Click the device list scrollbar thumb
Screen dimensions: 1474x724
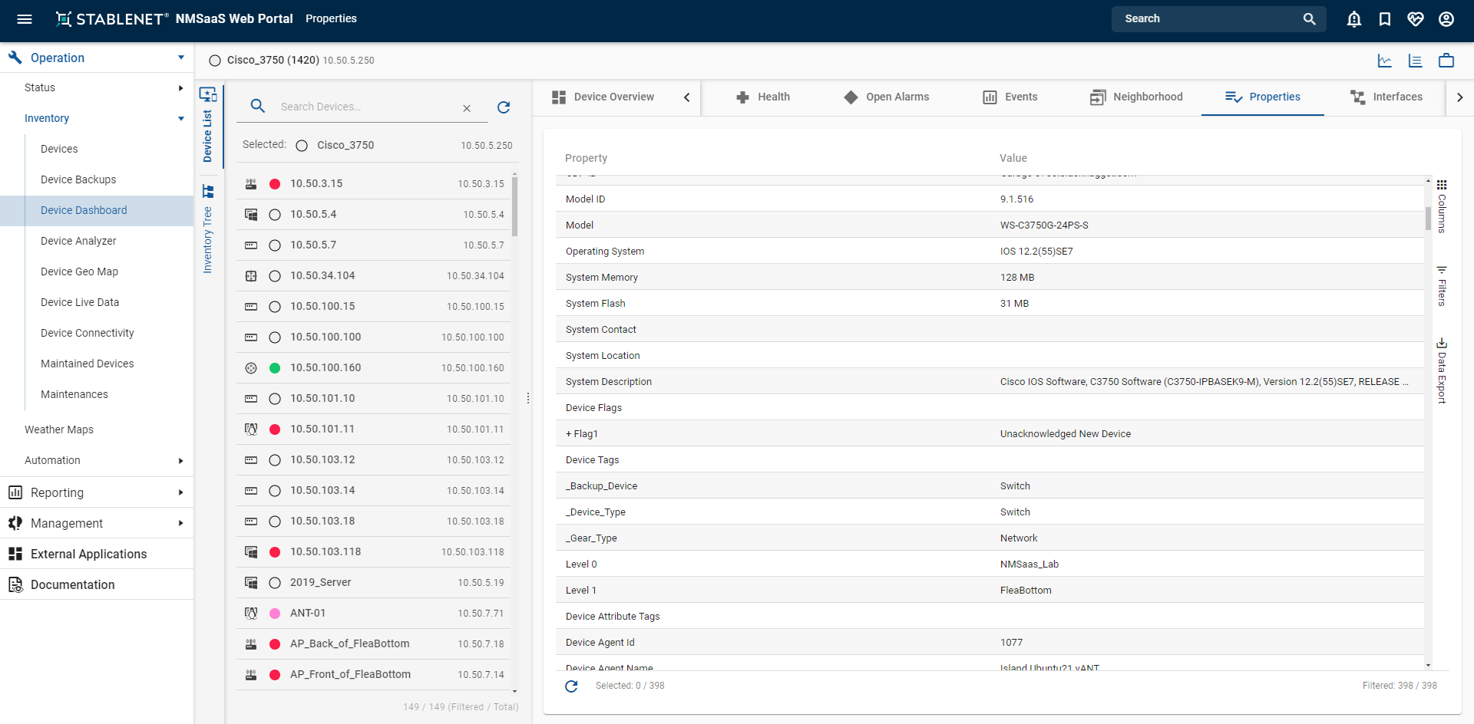point(514,207)
